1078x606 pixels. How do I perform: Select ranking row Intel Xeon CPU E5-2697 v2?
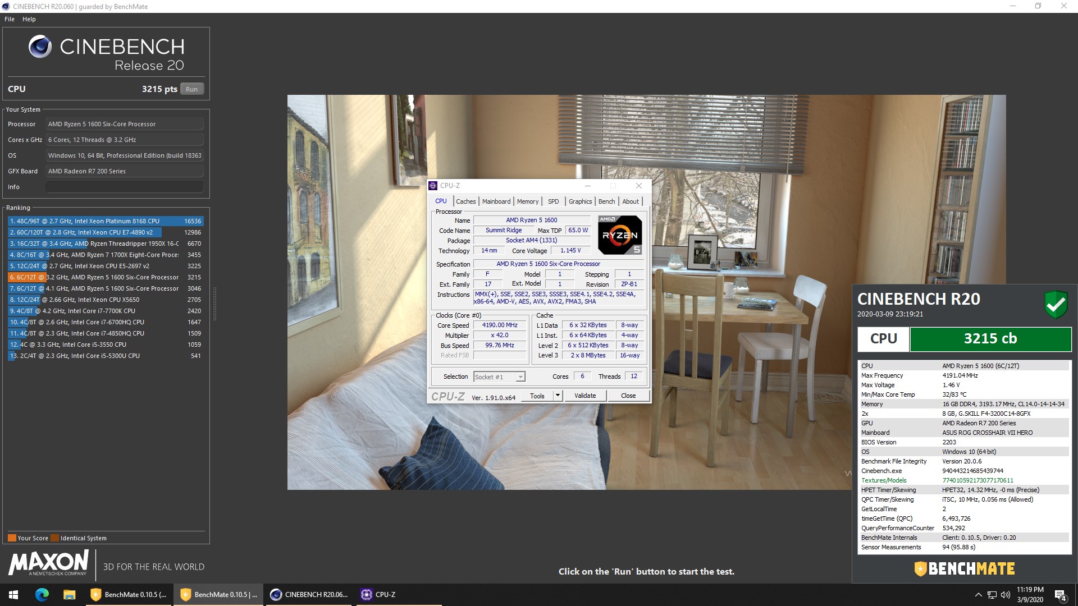coord(105,266)
